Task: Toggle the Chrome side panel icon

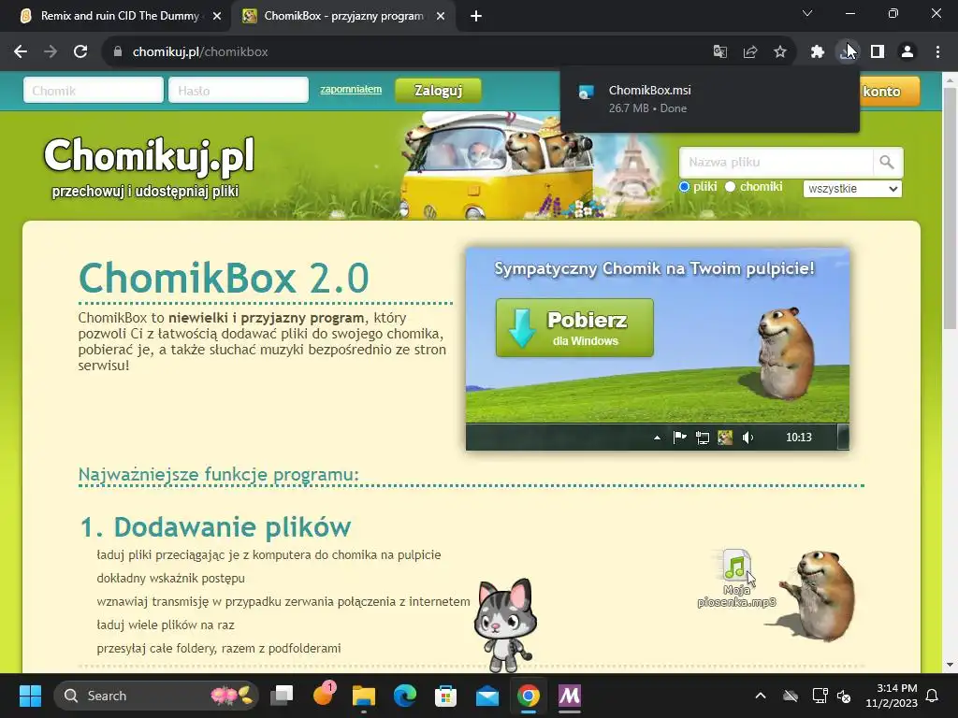Action: tap(878, 52)
